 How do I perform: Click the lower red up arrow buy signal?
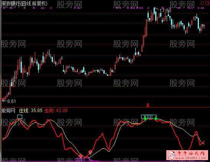click(x=80, y=156)
